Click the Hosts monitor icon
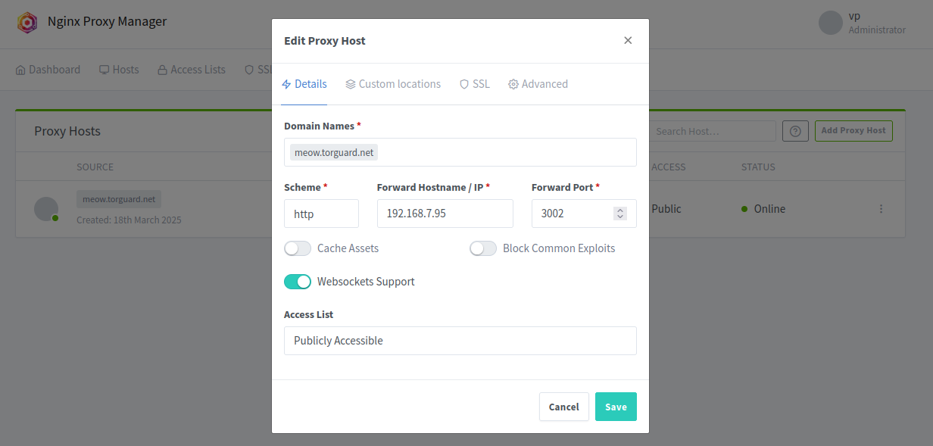The width and height of the screenshot is (933, 446). pyautogui.click(x=103, y=69)
